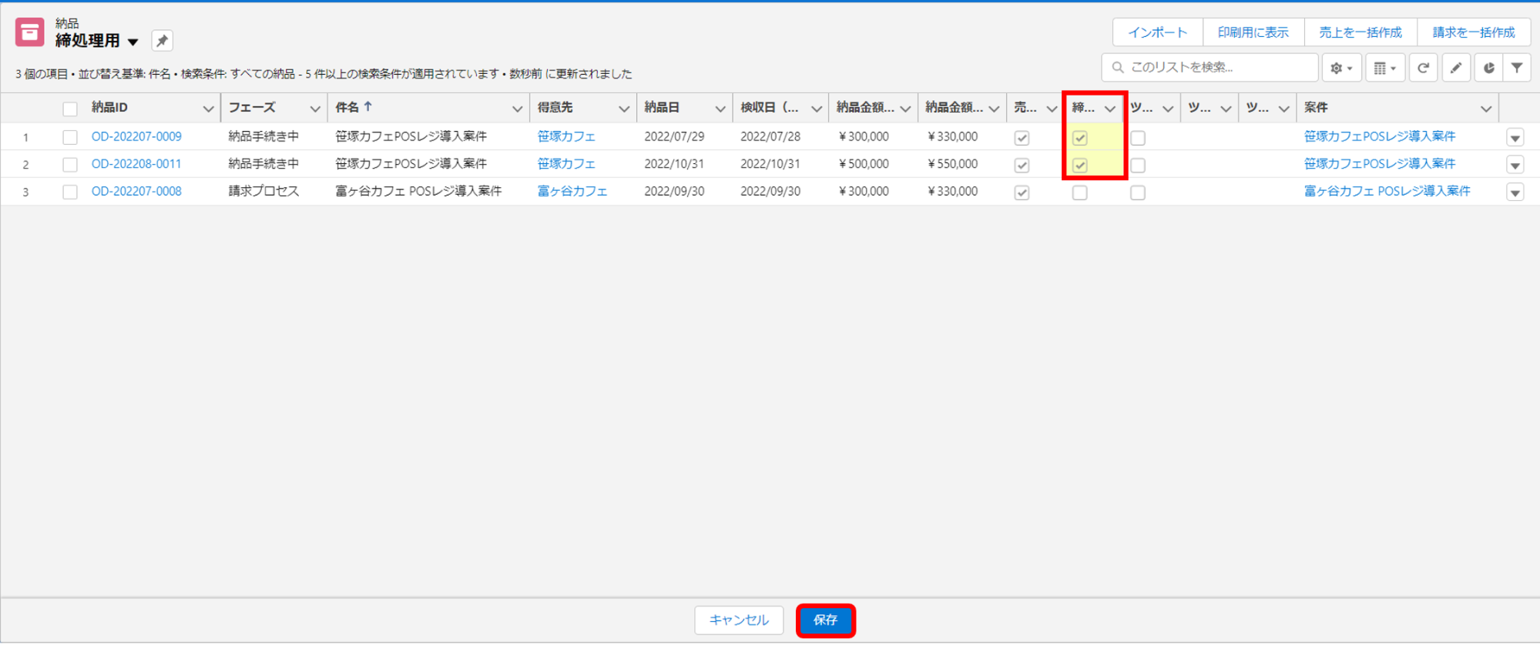This screenshot has height=649, width=1540.
Task: Expand 納品日 column menu
Action: click(720, 109)
